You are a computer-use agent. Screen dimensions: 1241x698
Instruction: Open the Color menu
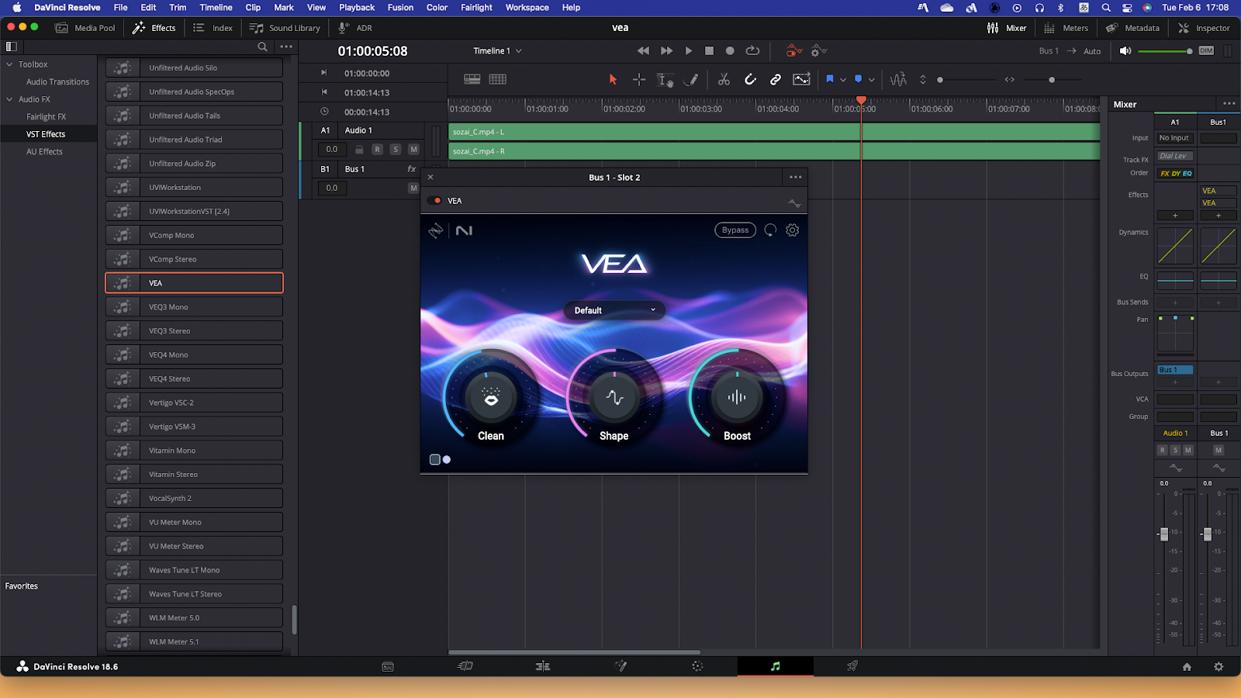coord(437,7)
